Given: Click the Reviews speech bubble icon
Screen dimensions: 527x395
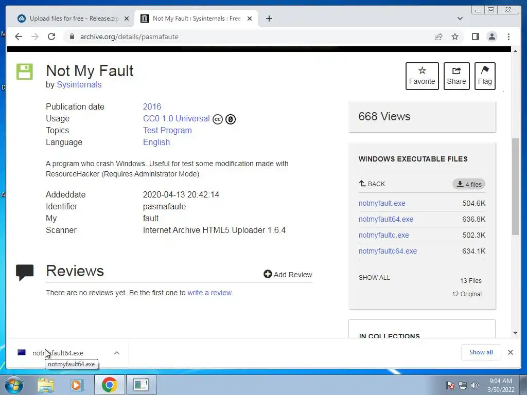Looking at the screenshot, I should coord(25,273).
